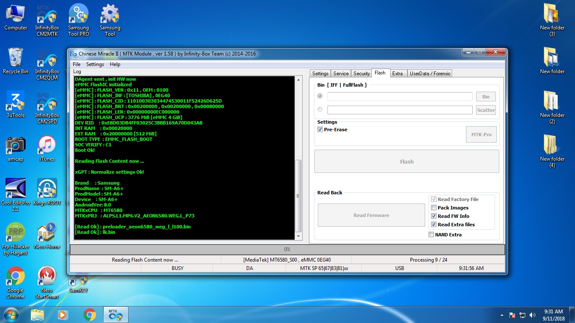Open the 3uTools desktop shortcut
The width and height of the screenshot is (575, 323).
click(16, 104)
